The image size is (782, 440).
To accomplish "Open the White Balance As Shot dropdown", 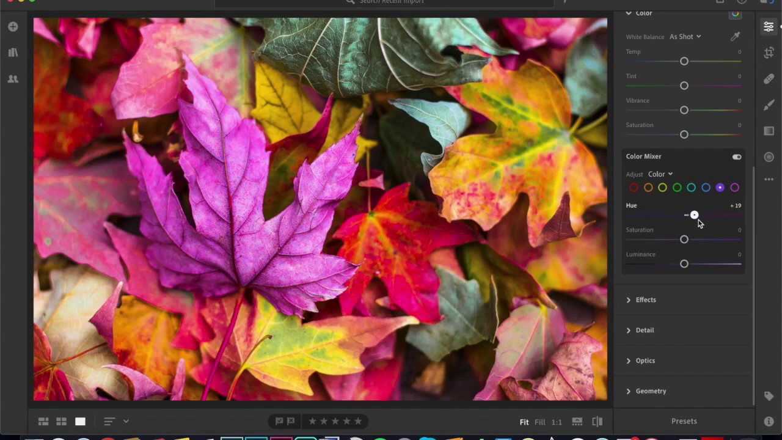I will point(685,37).
